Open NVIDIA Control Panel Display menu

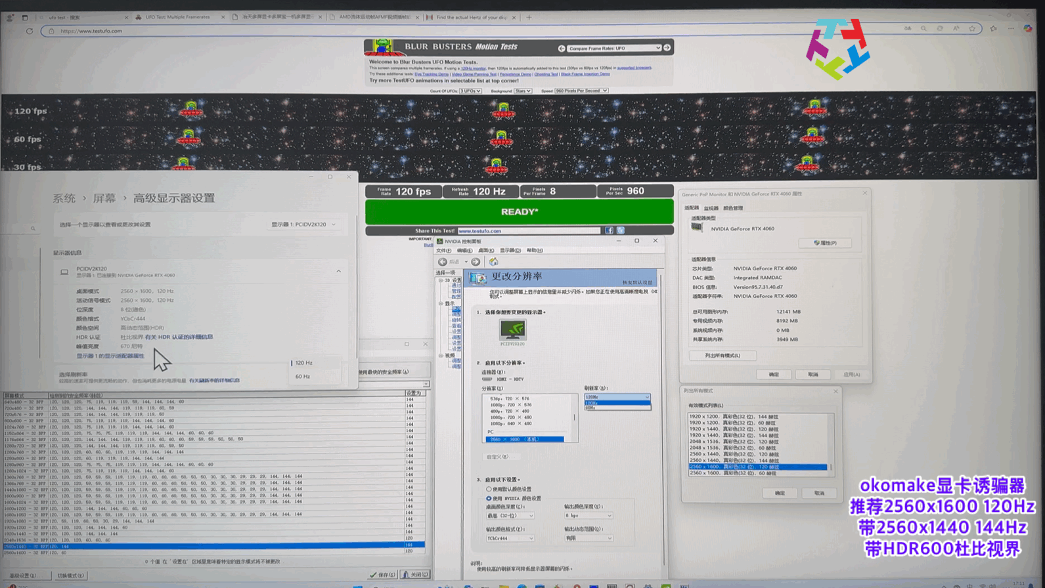[x=510, y=251]
